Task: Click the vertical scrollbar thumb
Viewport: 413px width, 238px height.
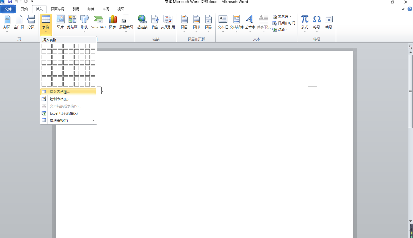Action: pos(410,91)
